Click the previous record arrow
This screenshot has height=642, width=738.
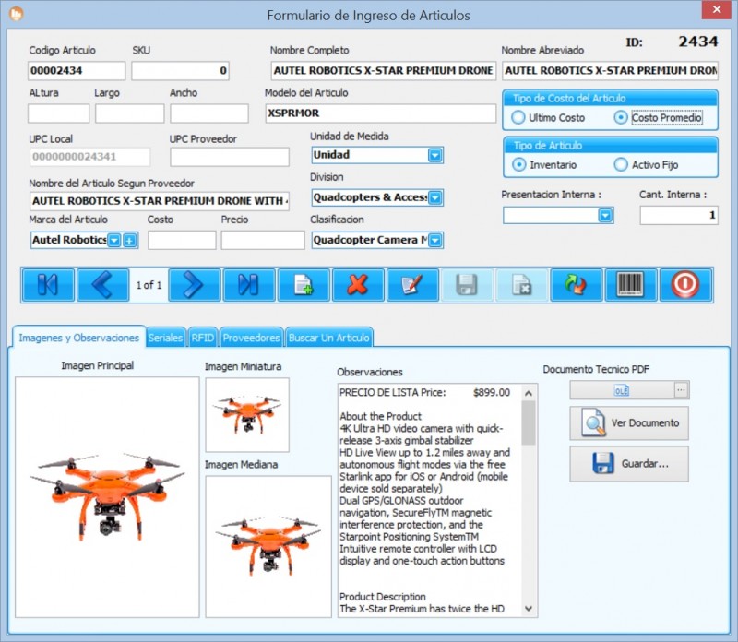102,285
